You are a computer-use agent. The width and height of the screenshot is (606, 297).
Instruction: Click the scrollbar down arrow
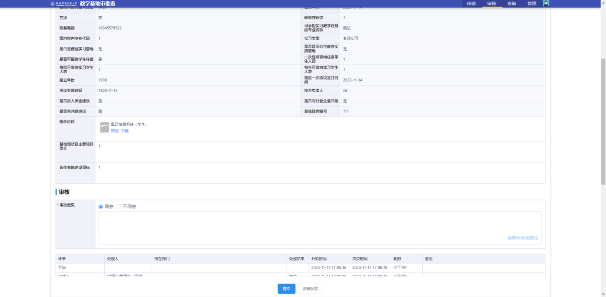coord(603,294)
